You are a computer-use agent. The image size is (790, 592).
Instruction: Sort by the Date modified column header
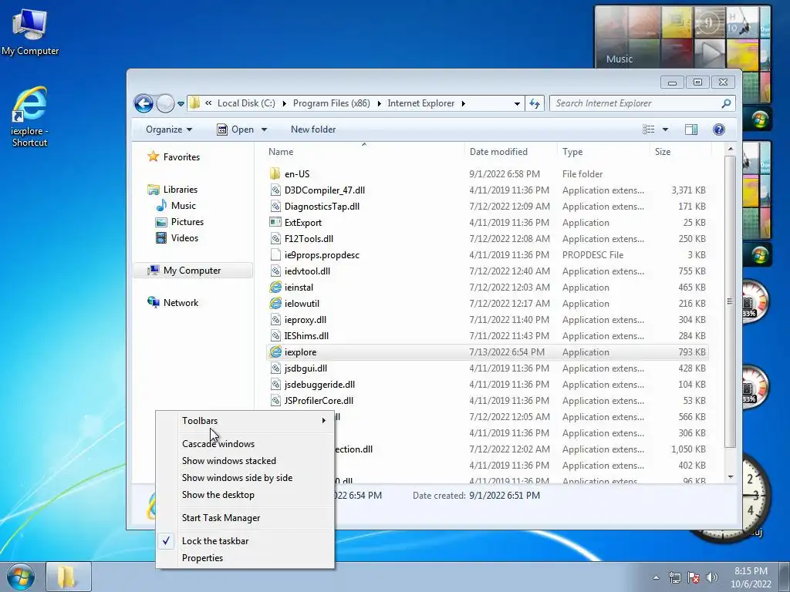511,152
